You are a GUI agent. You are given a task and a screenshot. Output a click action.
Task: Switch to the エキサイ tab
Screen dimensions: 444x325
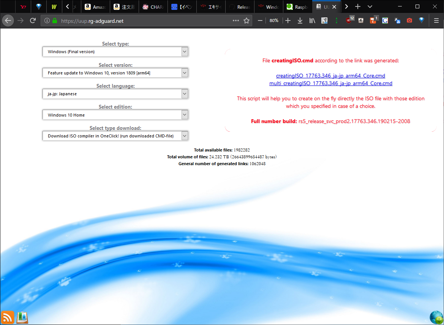point(211,7)
